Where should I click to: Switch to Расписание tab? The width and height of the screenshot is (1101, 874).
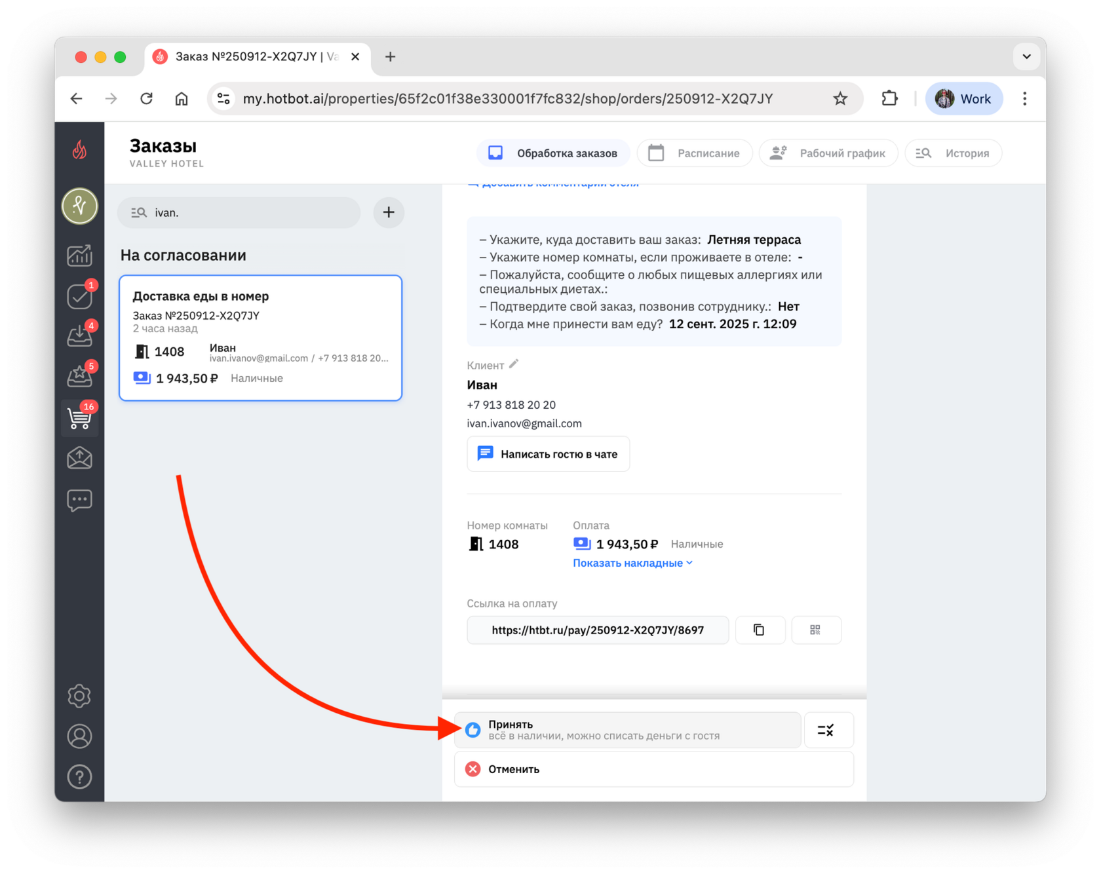695,153
